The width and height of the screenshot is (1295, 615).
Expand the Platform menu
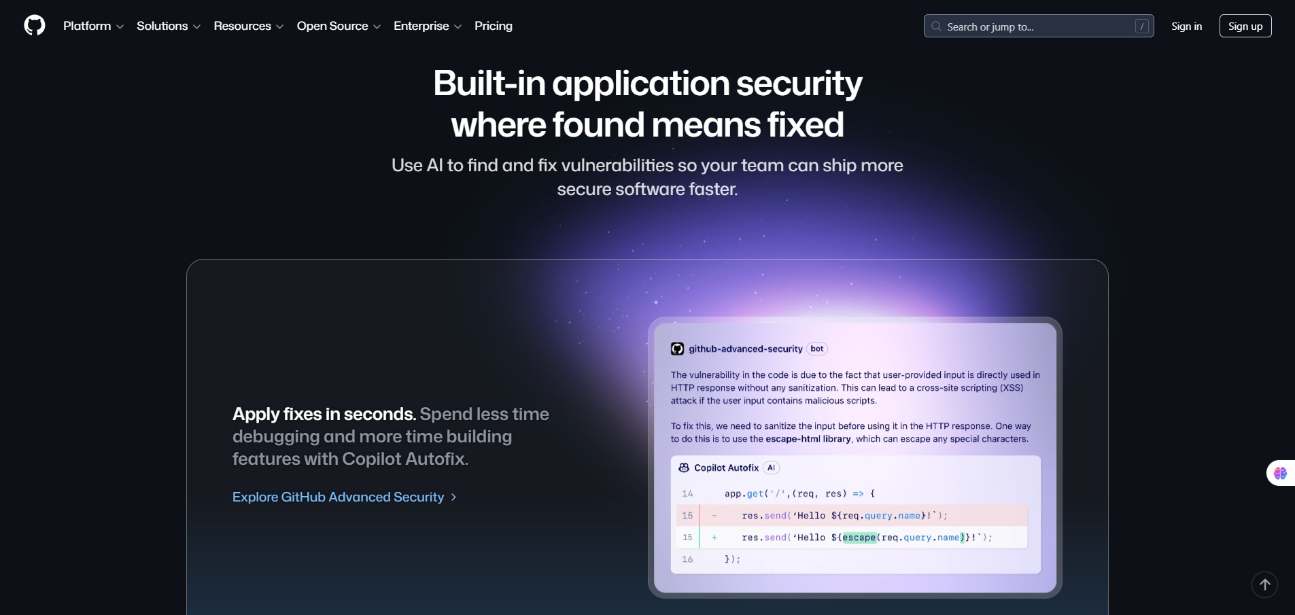93,26
